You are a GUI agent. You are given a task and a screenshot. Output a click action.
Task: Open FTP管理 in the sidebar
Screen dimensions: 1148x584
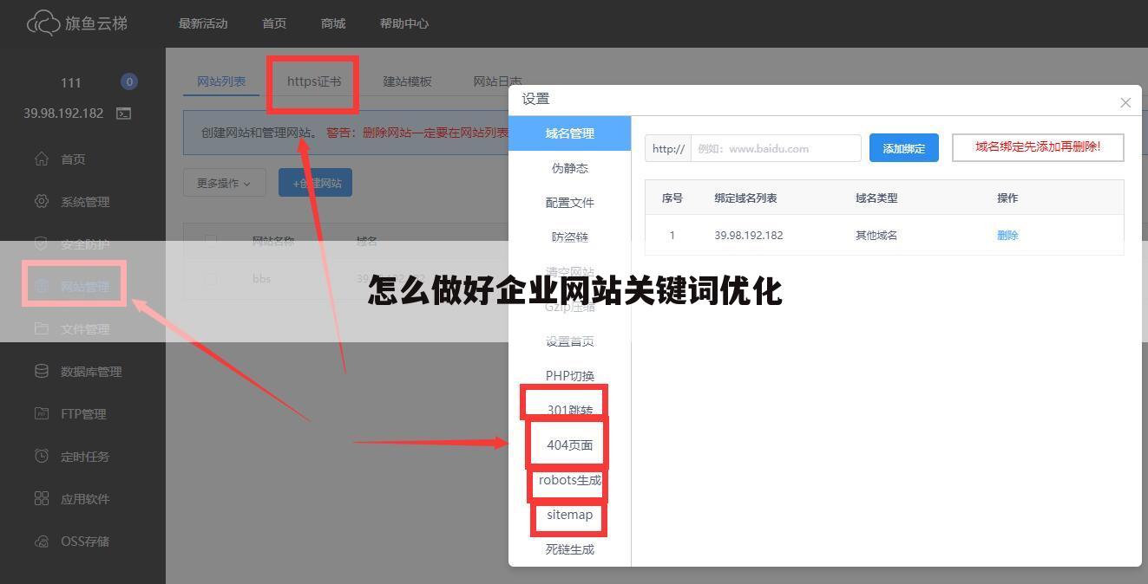[82, 414]
